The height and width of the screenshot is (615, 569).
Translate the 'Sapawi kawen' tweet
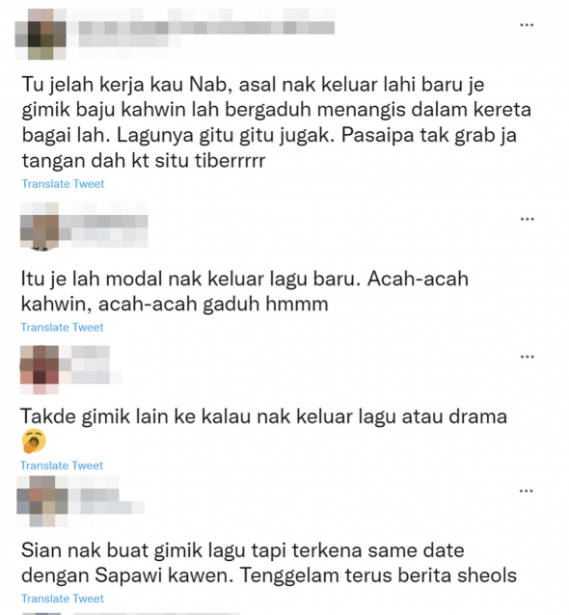(63, 599)
